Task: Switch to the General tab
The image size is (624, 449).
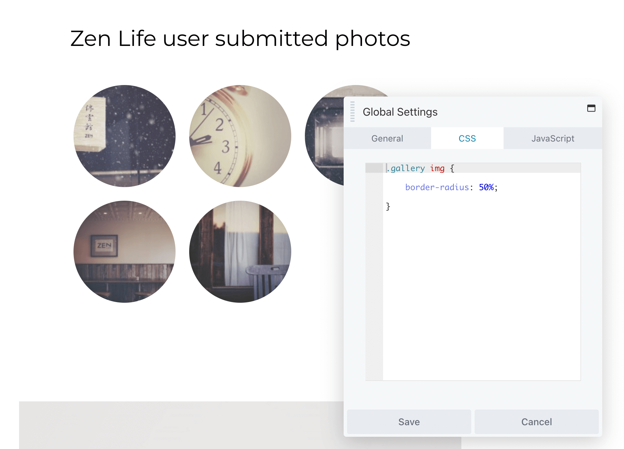Action: click(x=387, y=138)
